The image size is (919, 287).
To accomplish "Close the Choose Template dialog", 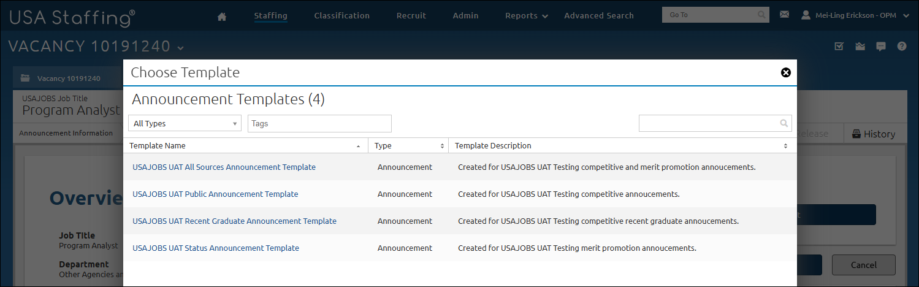I will [785, 72].
